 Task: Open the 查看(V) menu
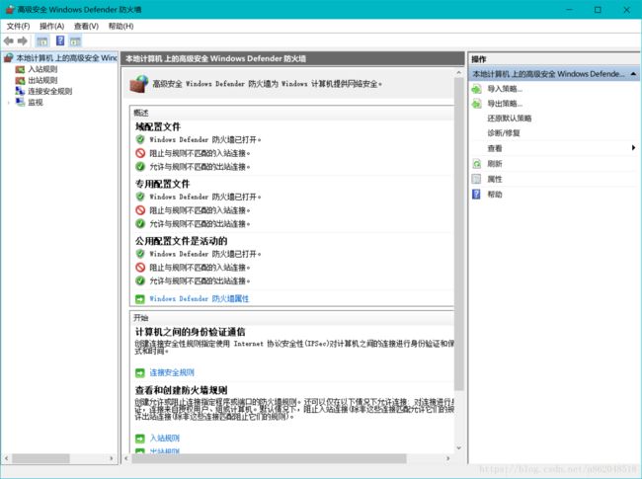point(86,27)
